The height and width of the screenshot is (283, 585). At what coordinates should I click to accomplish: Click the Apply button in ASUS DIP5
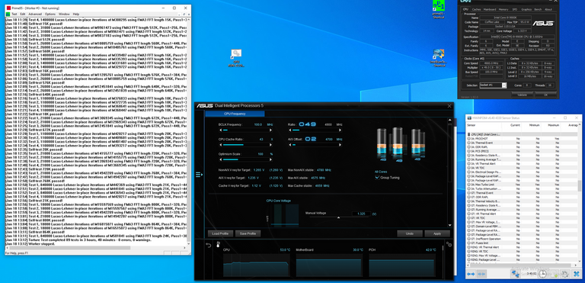(x=437, y=233)
